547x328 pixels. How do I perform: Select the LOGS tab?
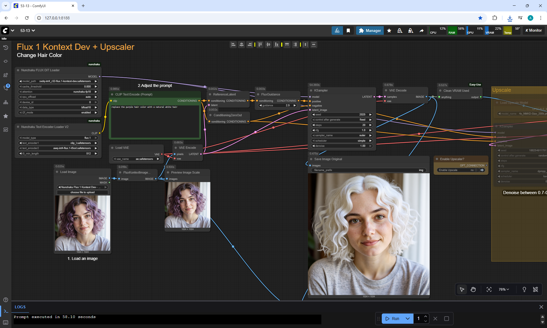(x=20, y=307)
